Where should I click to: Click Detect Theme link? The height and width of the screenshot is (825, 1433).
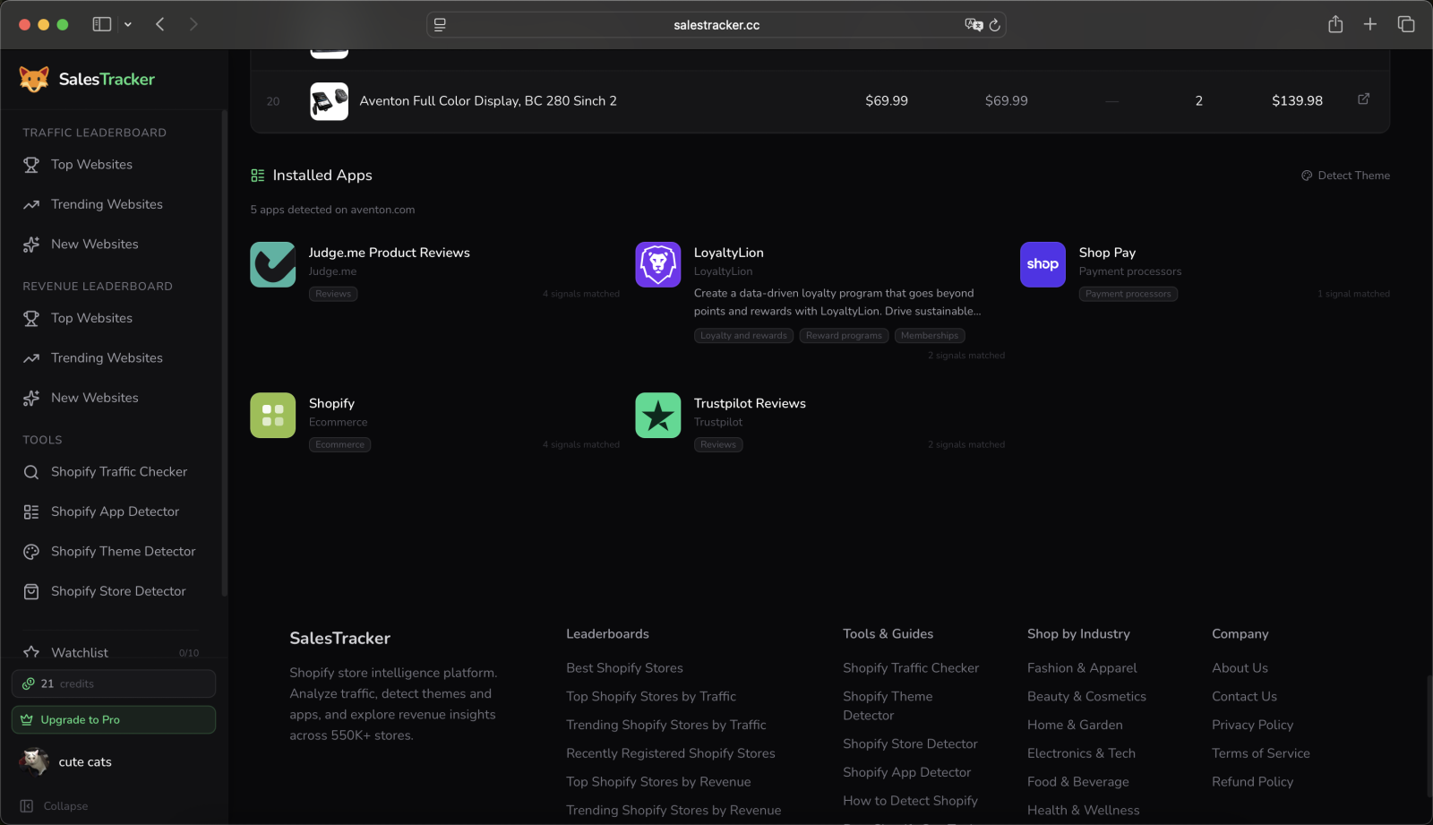[1345, 176]
